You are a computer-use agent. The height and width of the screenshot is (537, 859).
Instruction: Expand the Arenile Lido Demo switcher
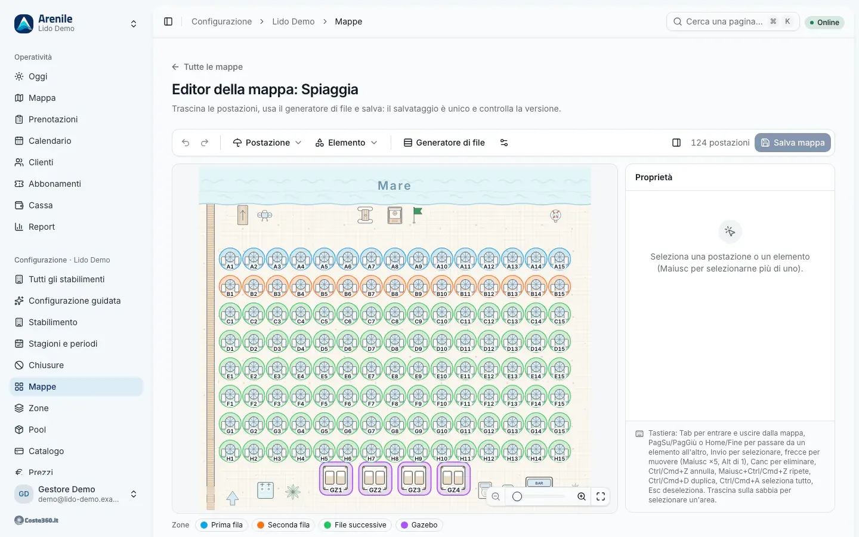click(76, 24)
